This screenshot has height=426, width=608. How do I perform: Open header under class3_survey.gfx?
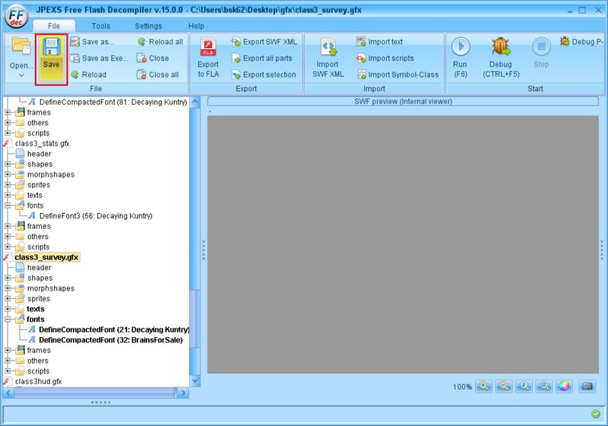tap(40, 268)
